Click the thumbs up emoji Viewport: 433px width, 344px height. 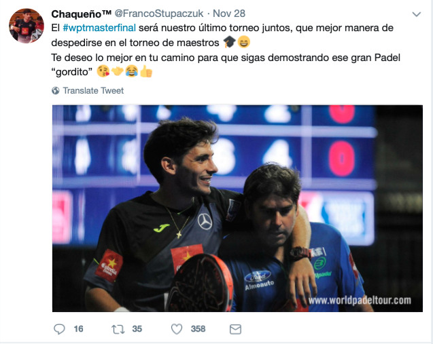click(x=146, y=72)
